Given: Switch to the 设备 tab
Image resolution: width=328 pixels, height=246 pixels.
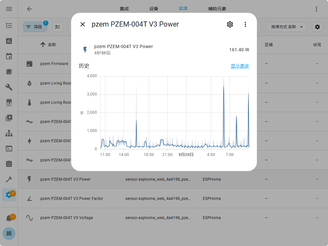Looking at the screenshot, I should coord(154,9).
